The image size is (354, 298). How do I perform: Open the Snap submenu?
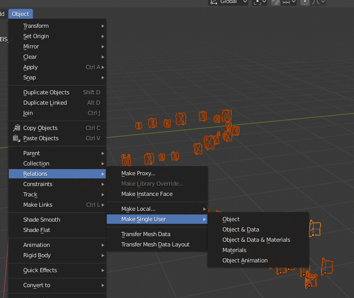click(57, 78)
